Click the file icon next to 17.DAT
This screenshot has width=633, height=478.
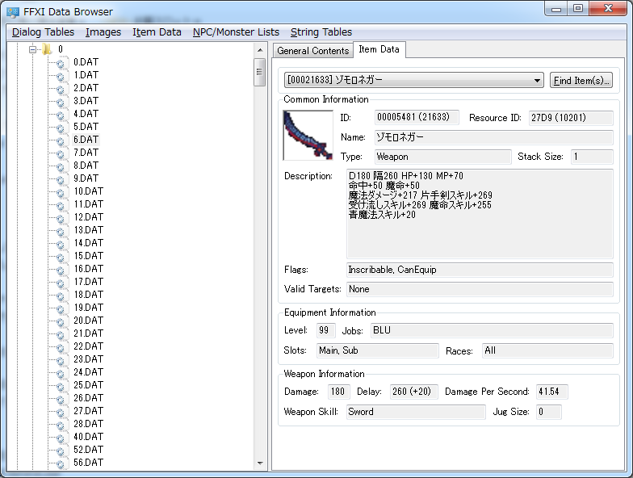point(61,283)
